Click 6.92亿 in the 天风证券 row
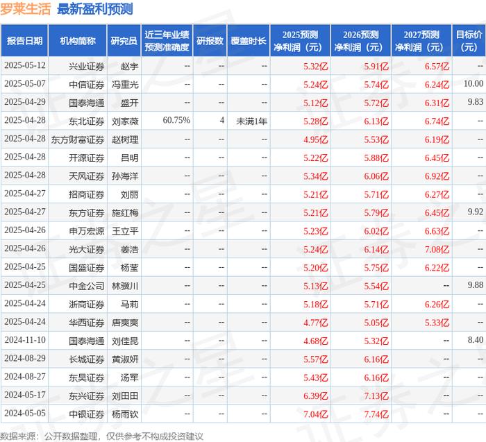The width and height of the screenshot is (486, 442). [437, 176]
